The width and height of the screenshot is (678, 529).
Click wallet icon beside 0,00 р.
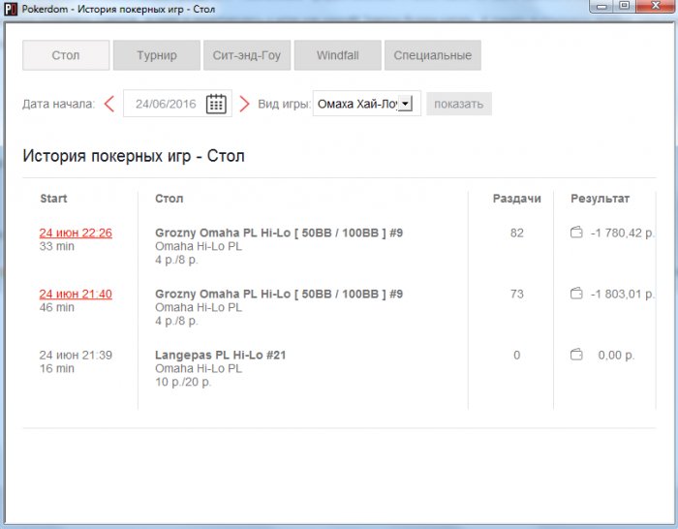576,355
